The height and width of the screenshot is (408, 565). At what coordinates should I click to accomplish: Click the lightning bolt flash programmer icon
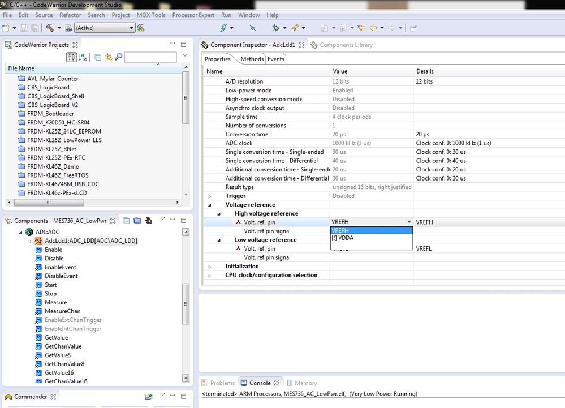(x=223, y=28)
